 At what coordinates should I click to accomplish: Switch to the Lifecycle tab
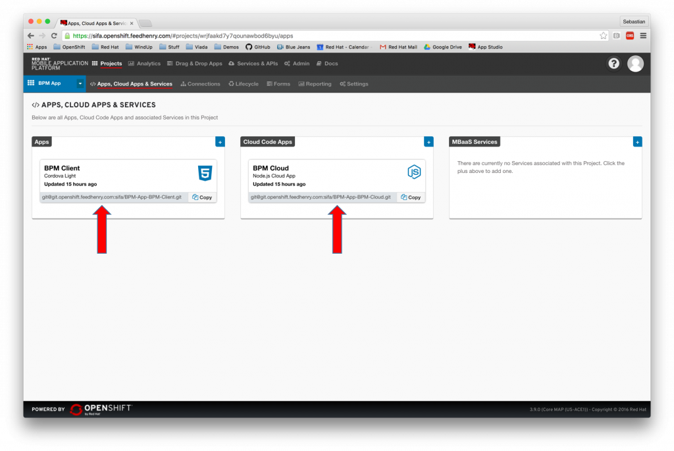[244, 83]
